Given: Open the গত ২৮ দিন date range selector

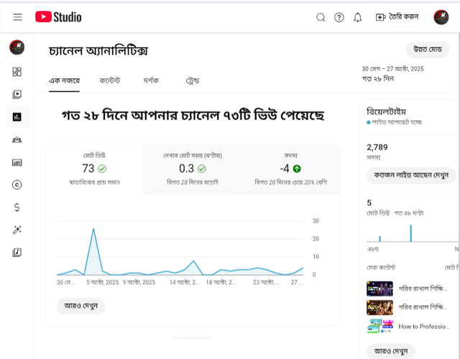Looking at the screenshot, I should 392,73.
